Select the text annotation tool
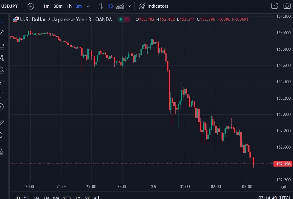This screenshot has width=293, height=199. coord(1,95)
